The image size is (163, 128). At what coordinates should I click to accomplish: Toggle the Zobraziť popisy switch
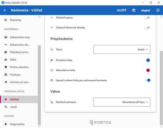[147, 18]
